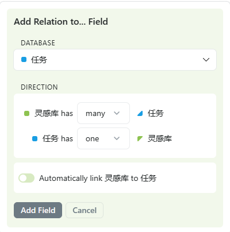Click the 灵感库 has label text
This screenshot has height=232, width=230.
point(53,113)
